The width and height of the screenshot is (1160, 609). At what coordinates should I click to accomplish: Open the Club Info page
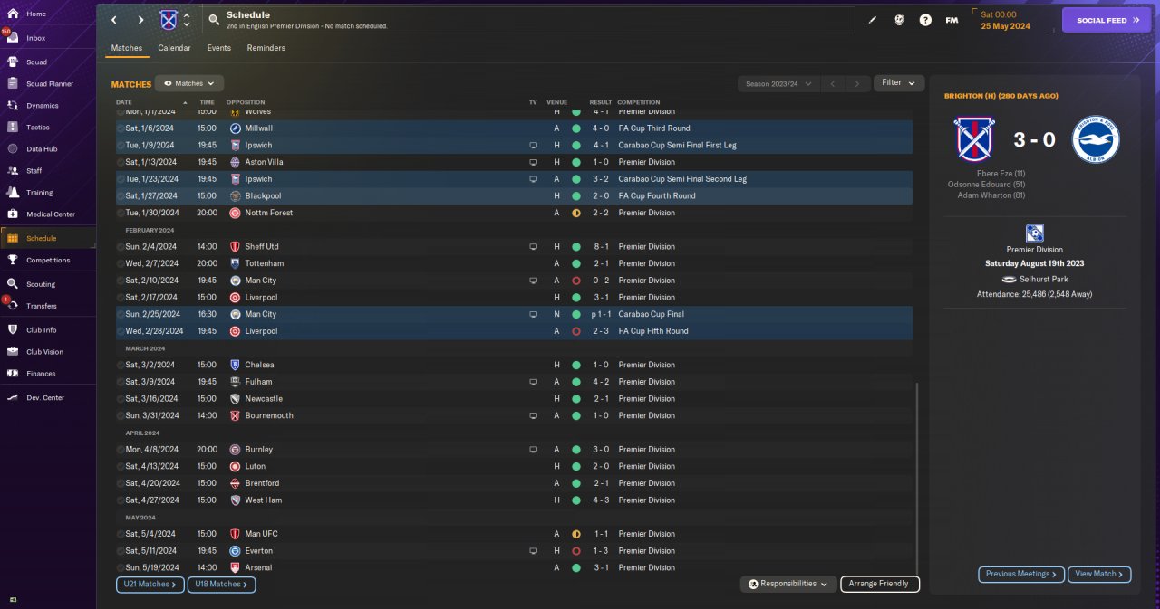pyautogui.click(x=41, y=330)
